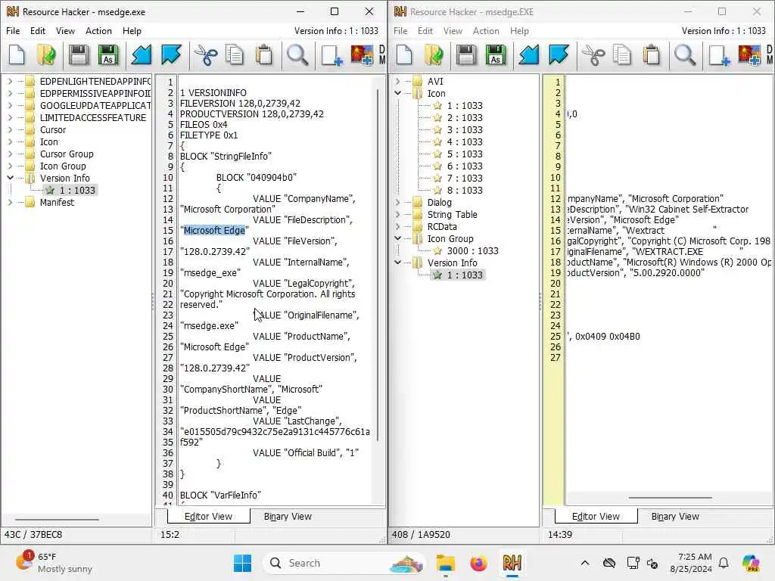Click the down-right blue arrow icon in msedge.EXE right window
775x581 pixels.
coord(559,54)
